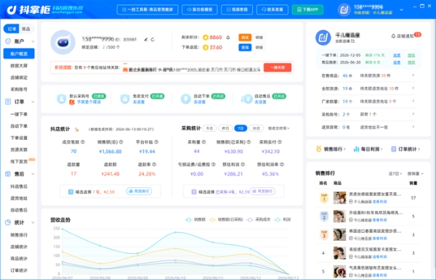Click the 去设置 link under 免密支付
Image resolution: width=436 pixels, height=280 pixels.
point(139,102)
